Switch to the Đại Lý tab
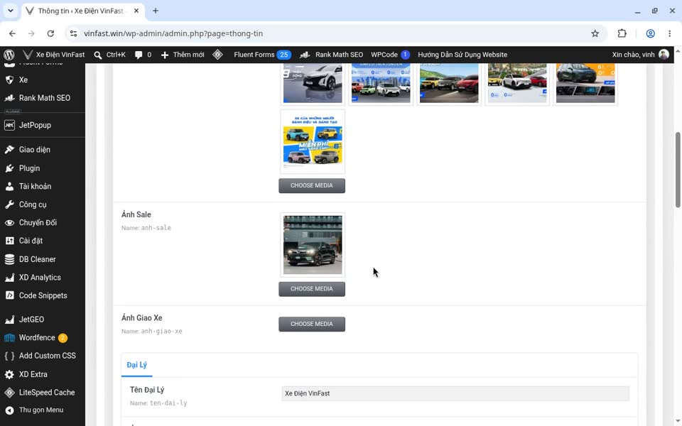This screenshot has width=682, height=426. [x=137, y=365]
